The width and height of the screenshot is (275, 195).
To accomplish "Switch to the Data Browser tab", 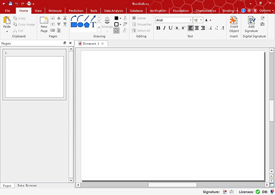I will click(27, 185).
